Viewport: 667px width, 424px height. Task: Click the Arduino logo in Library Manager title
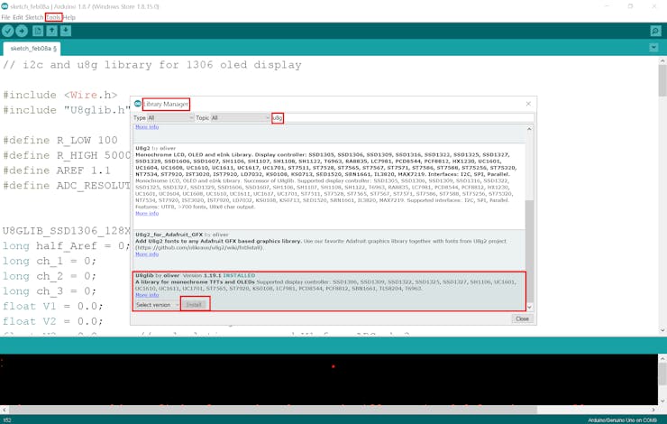click(137, 104)
